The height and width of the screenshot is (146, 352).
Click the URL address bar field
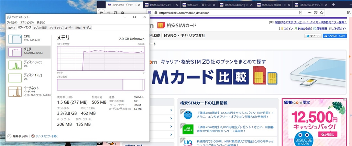pos(223,12)
